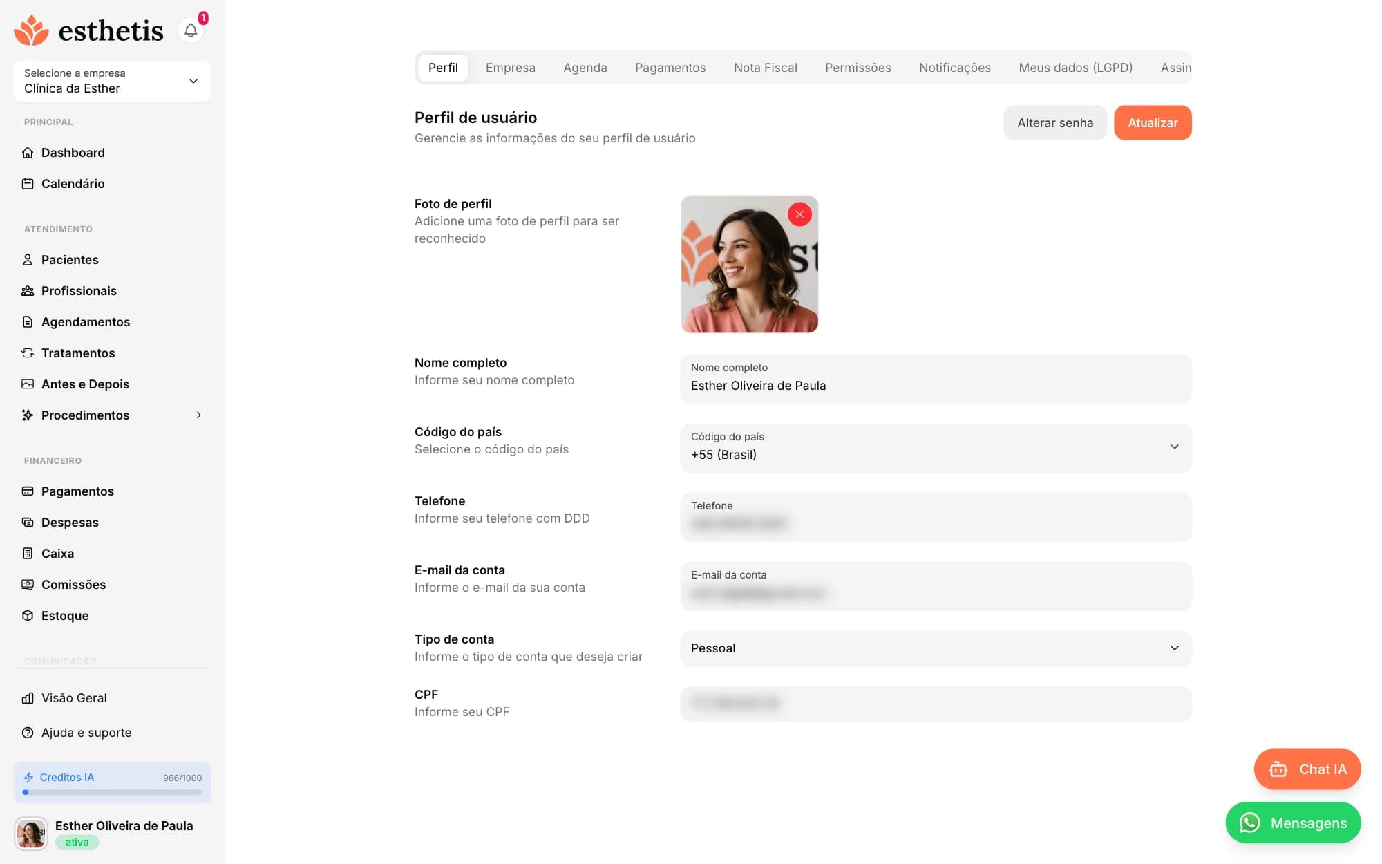The height and width of the screenshot is (864, 1382).
Task: Click the Pagamentos card icon in sidebar
Action: click(x=28, y=491)
